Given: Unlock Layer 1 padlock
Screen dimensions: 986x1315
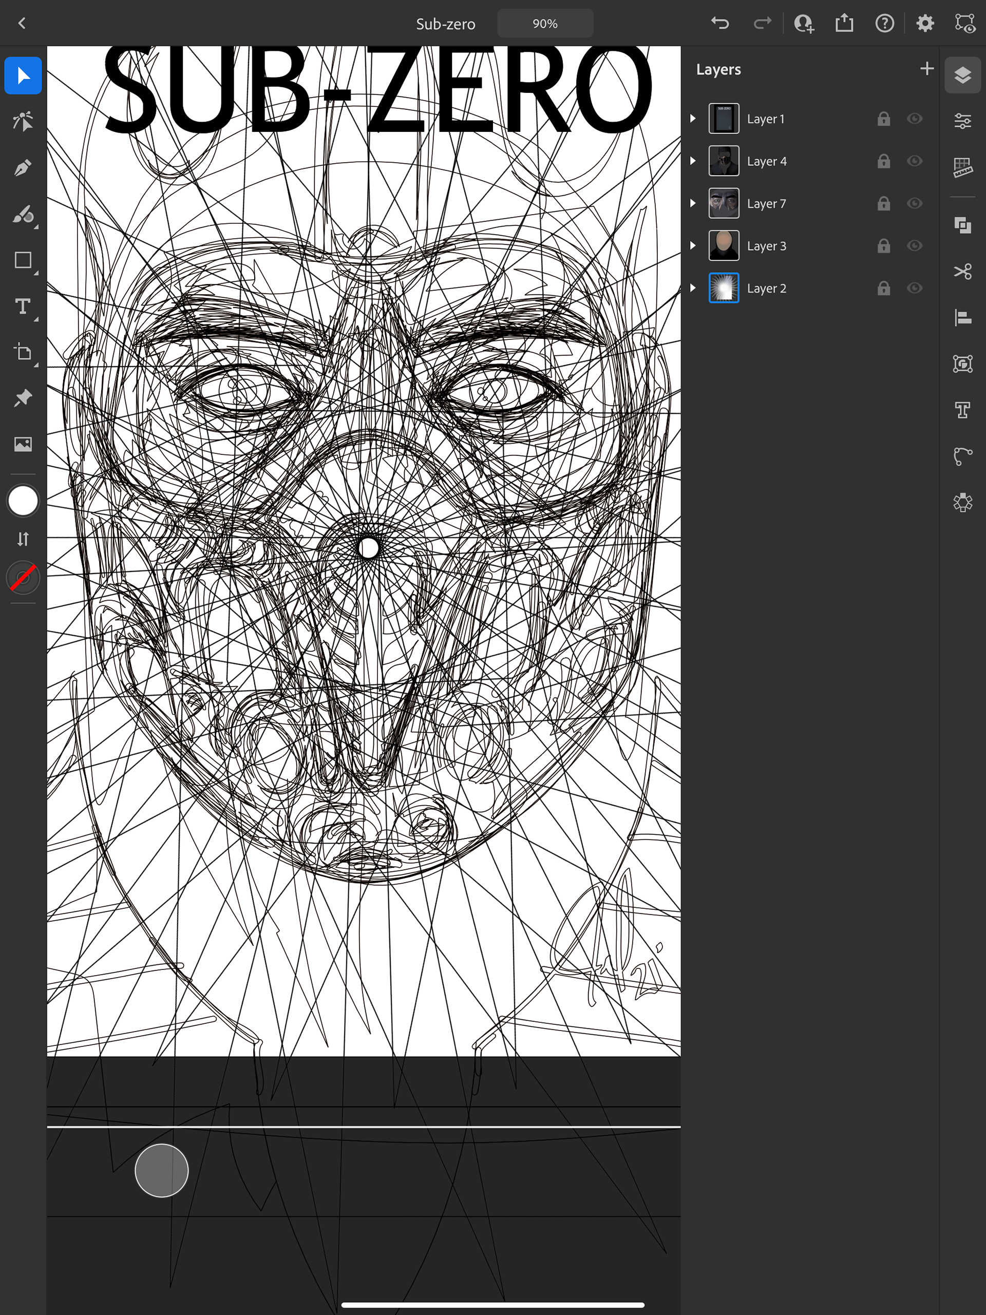Looking at the screenshot, I should (x=883, y=119).
